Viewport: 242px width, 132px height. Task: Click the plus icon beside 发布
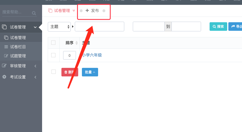(87, 11)
